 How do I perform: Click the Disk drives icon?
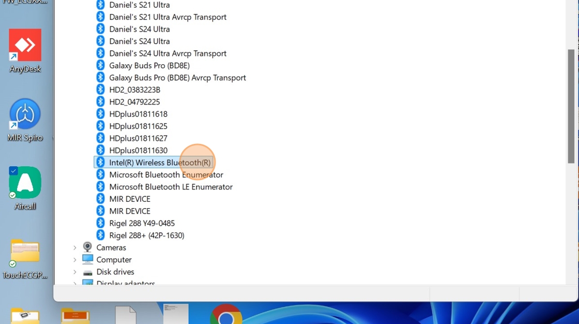point(87,273)
